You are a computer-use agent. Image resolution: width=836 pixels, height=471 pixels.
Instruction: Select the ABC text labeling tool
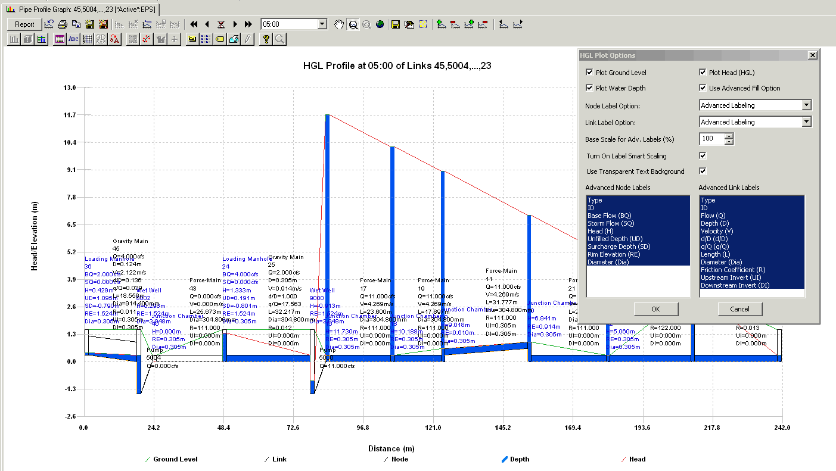pyautogui.click(x=73, y=38)
